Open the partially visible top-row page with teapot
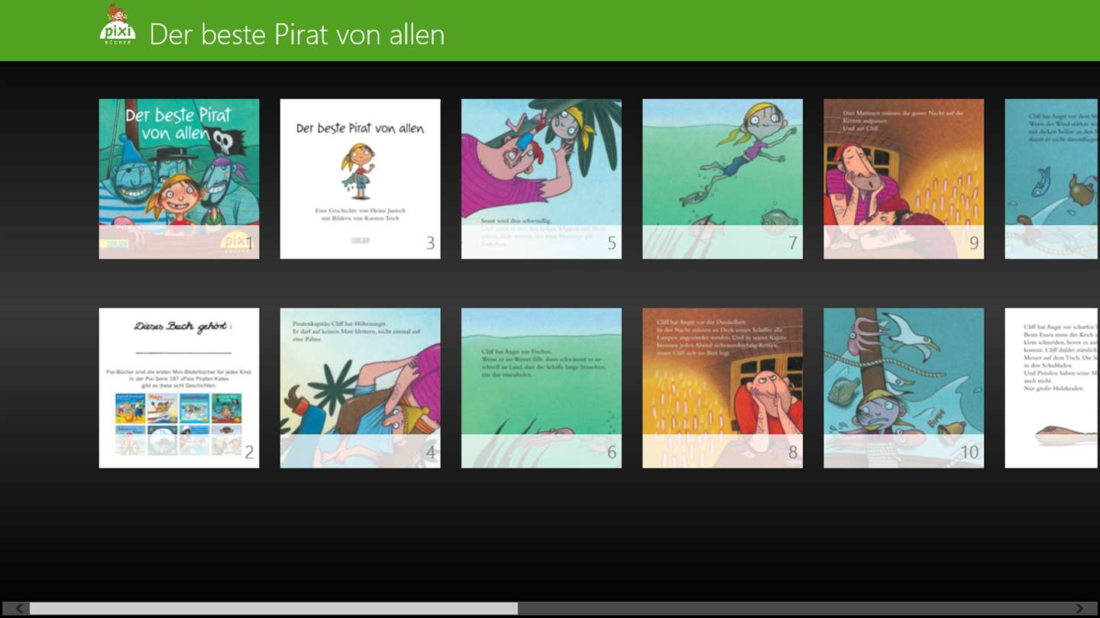 pos(1052,179)
